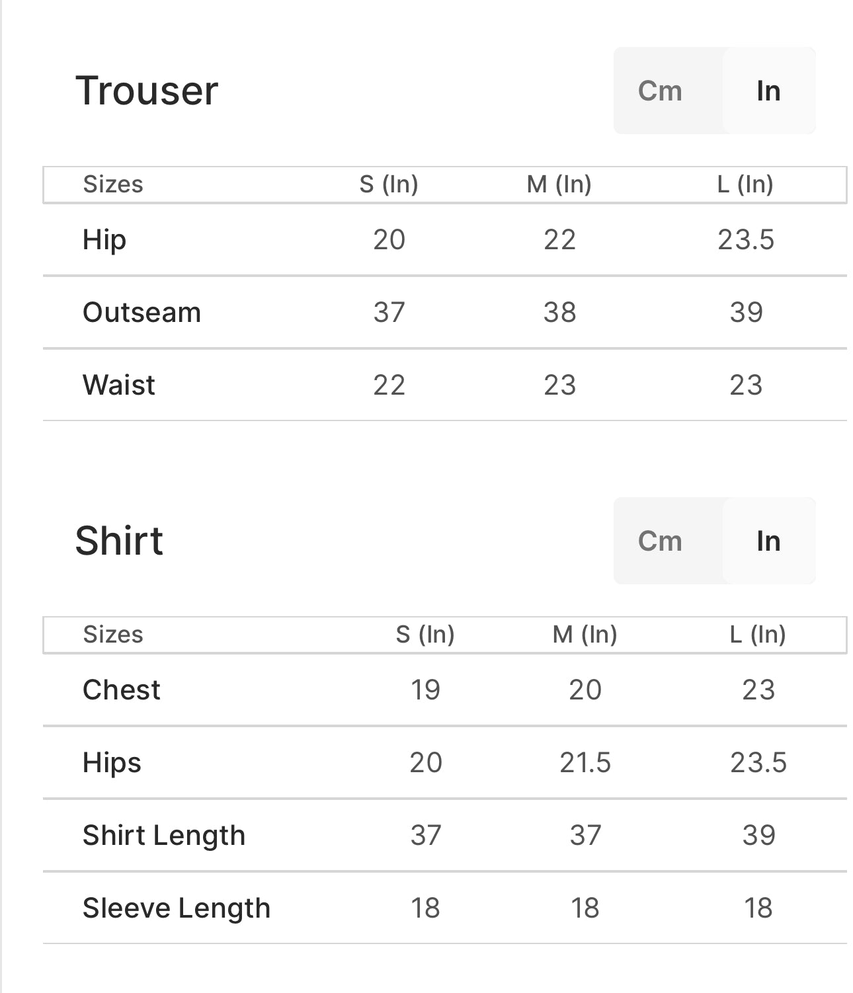Image resolution: width=853 pixels, height=993 pixels.
Task: Select the Waist row label
Action: click(x=119, y=385)
